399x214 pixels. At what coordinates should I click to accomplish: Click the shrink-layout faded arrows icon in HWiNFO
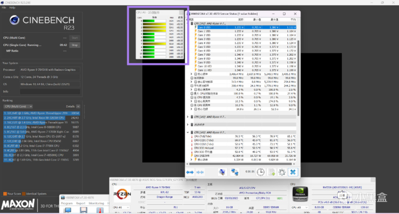pos(200,172)
